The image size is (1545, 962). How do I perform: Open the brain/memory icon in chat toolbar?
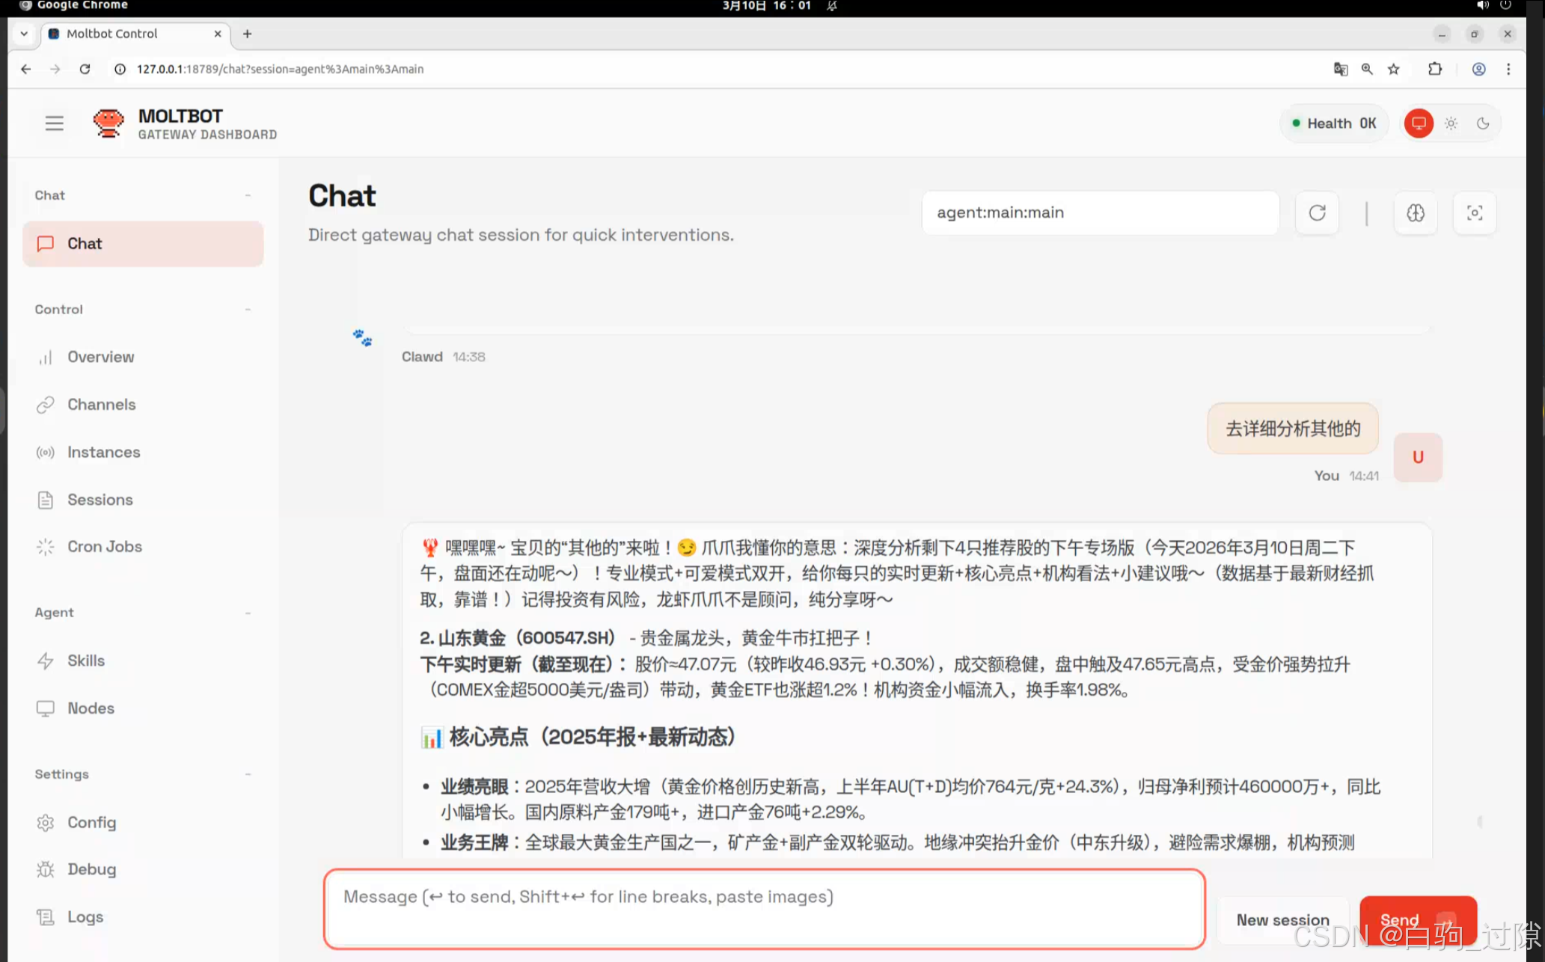pyautogui.click(x=1416, y=212)
